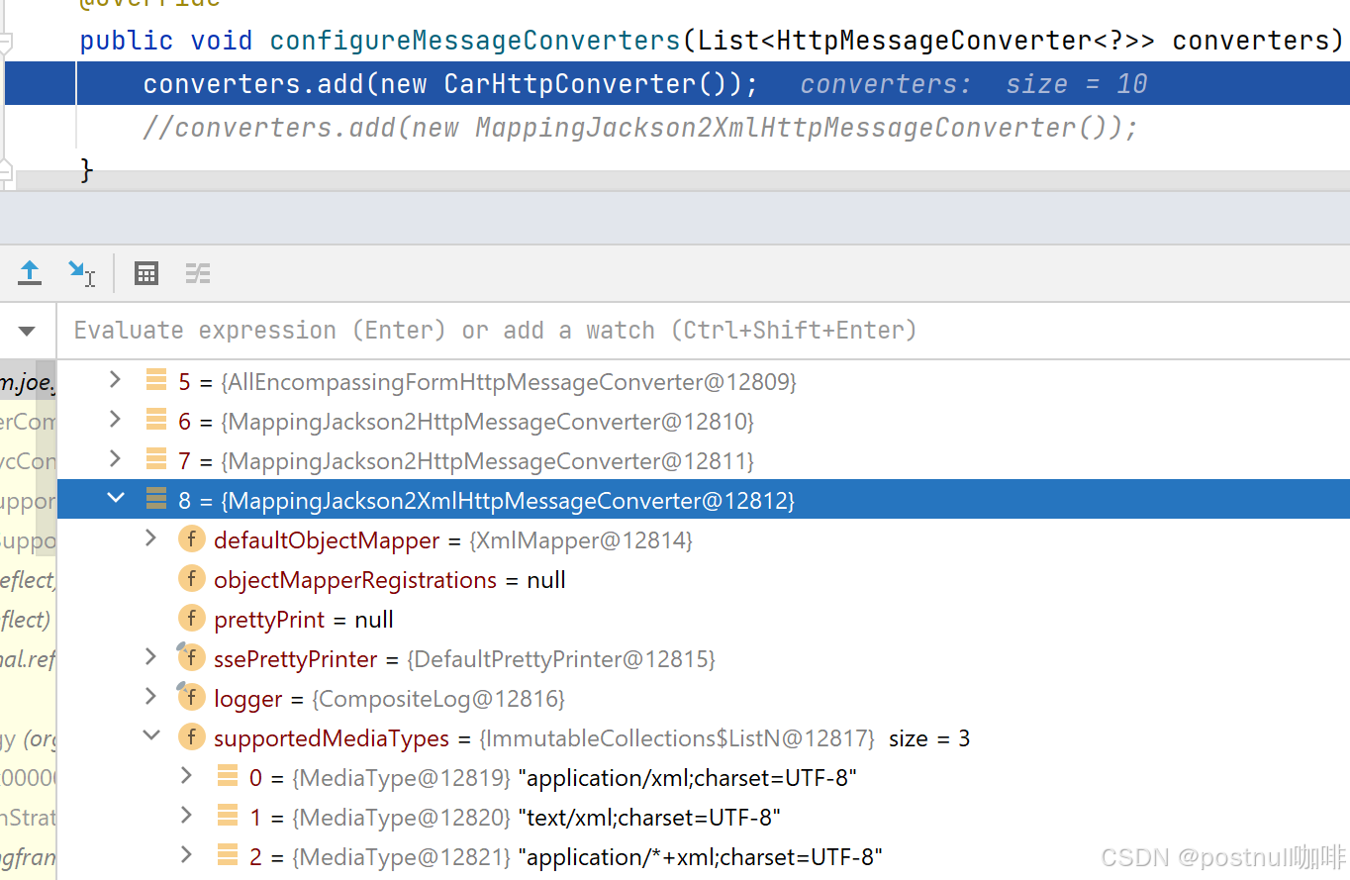The width and height of the screenshot is (1350, 880).
Task: Click the field icon beside ssePrettyPrinter
Action: (x=191, y=659)
